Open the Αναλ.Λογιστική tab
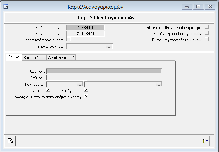This screenshot has height=152, width=219. pyautogui.click(x=61, y=57)
